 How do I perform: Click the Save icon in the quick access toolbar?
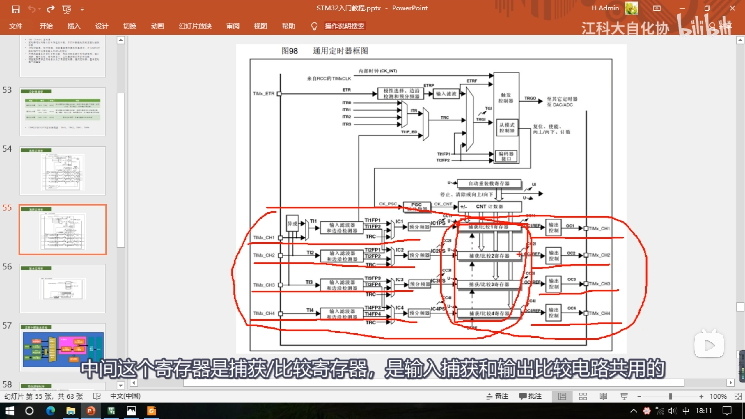pyautogui.click(x=16, y=9)
